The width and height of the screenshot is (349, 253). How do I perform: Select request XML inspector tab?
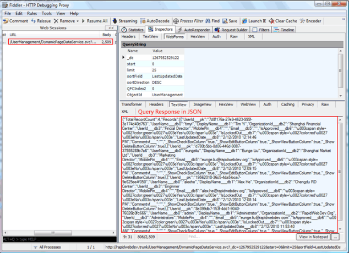[x=251, y=36]
